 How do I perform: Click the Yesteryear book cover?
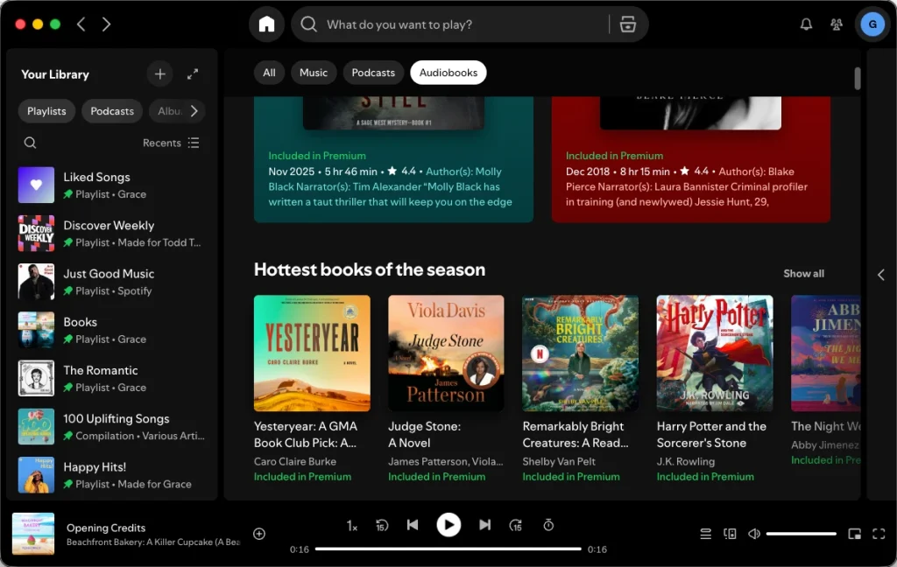click(312, 353)
